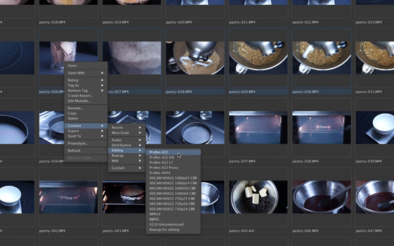
Task: Select XDCAM HD422 1080i50 CBR preset
Action: coord(173,188)
